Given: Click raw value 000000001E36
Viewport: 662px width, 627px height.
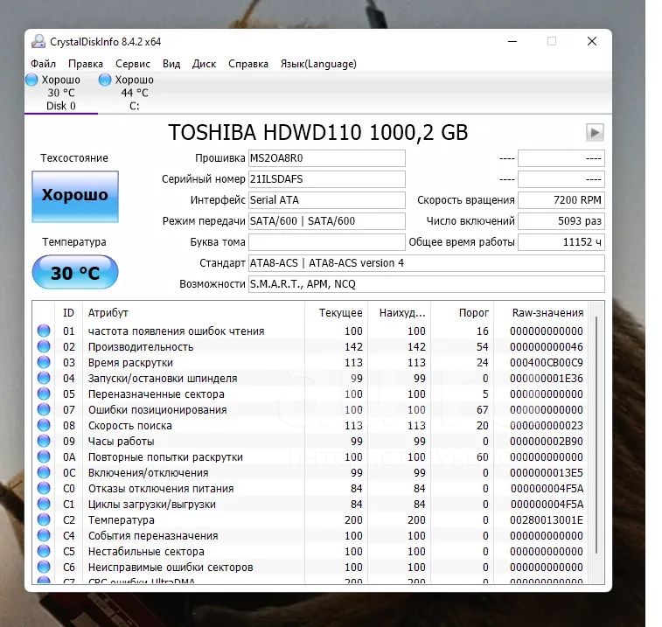Looking at the screenshot, I should [547, 379].
